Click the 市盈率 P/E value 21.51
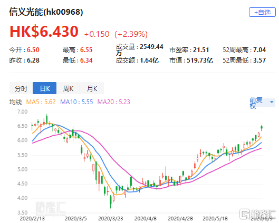 tap(201, 50)
